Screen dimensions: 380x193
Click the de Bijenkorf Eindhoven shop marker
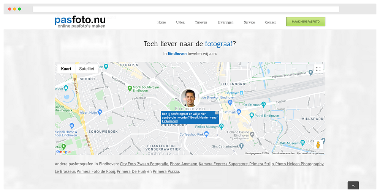[230, 102]
